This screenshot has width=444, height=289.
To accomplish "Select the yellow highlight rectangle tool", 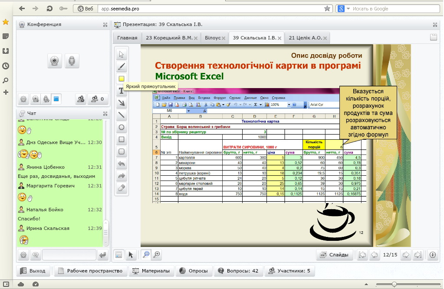I will [122, 79].
